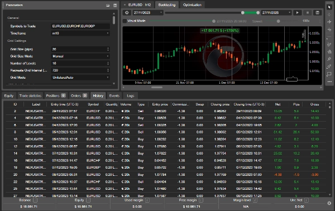Screen dimensions: 335x211
Task: Click the Parameters panel scroll down arrow
Action: [x=114, y=84]
